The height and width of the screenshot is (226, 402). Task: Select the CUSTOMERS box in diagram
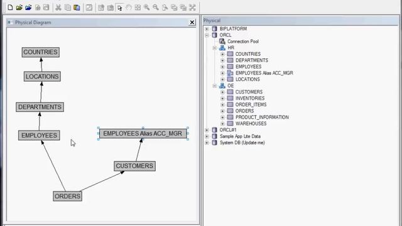[x=134, y=166]
